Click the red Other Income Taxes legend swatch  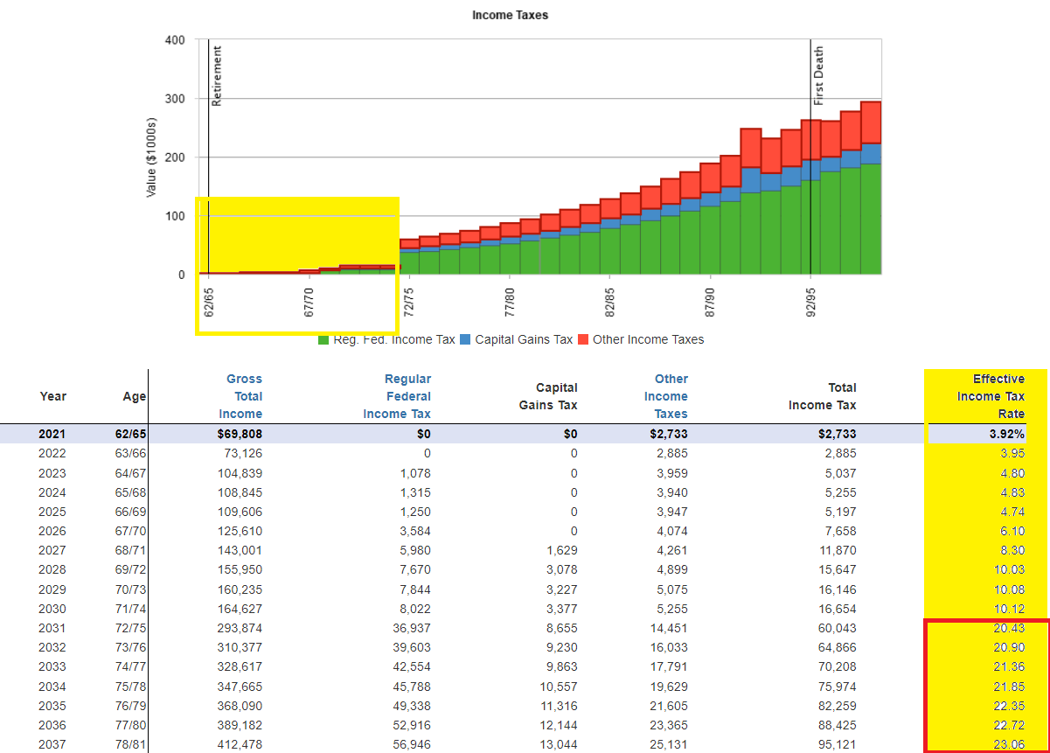(583, 339)
